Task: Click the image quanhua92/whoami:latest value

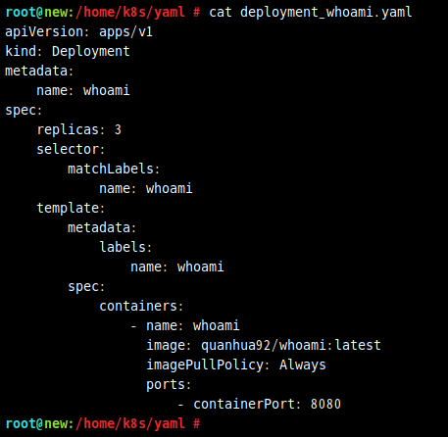Action: point(291,345)
